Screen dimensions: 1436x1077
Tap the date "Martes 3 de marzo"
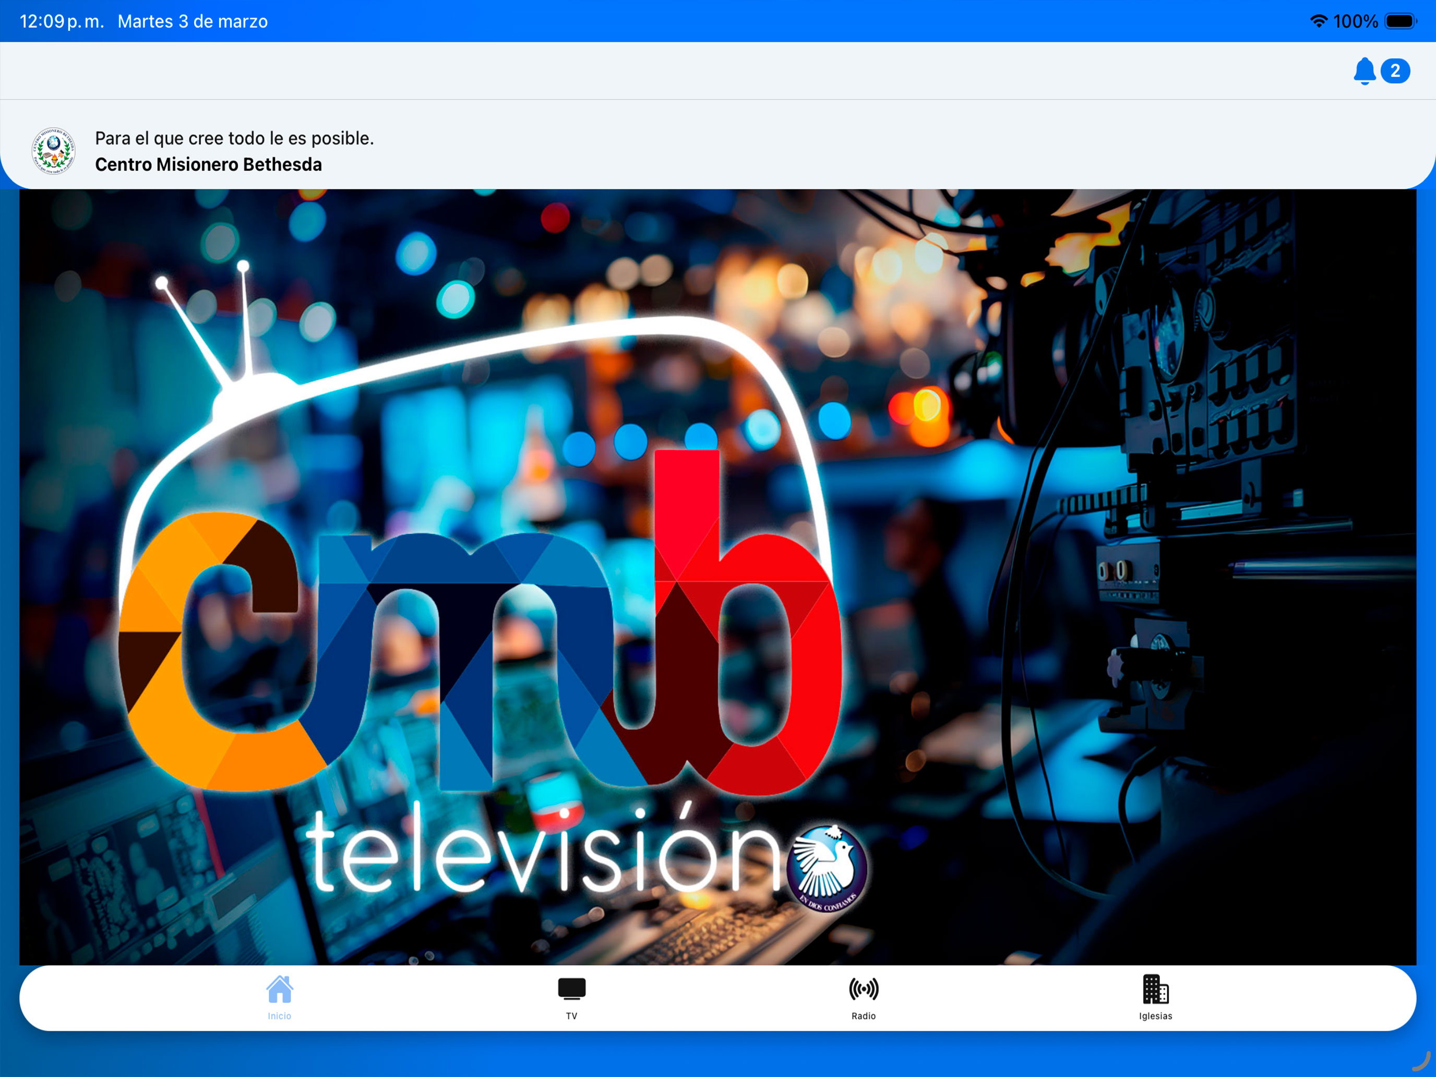pyautogui.click(x=193, y=21)
